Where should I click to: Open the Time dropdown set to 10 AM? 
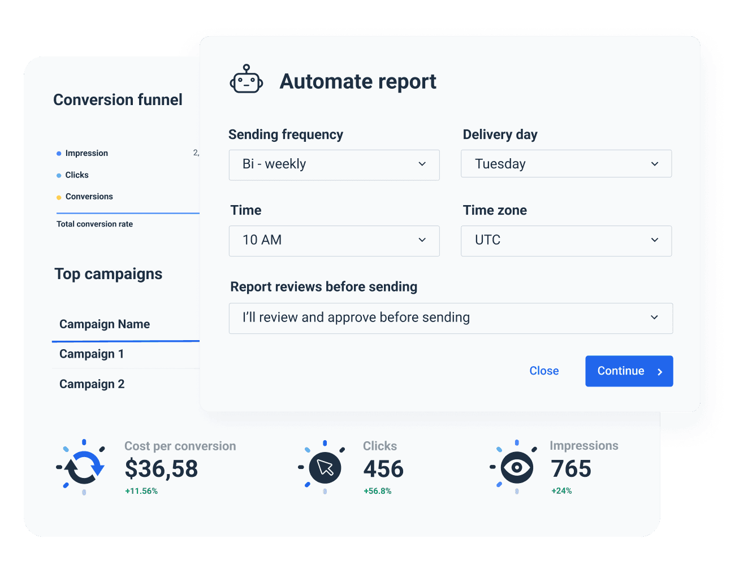coord(334,241)
